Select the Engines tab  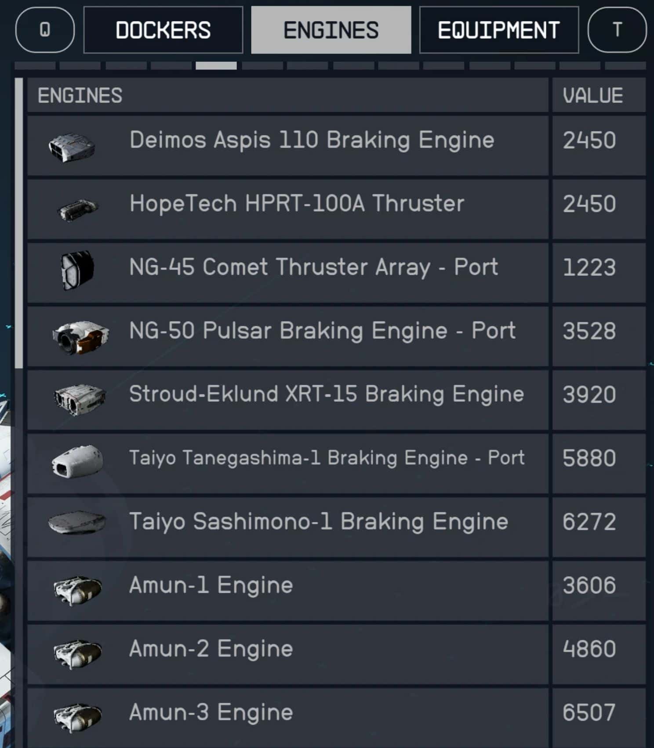(x=331, y=30)
